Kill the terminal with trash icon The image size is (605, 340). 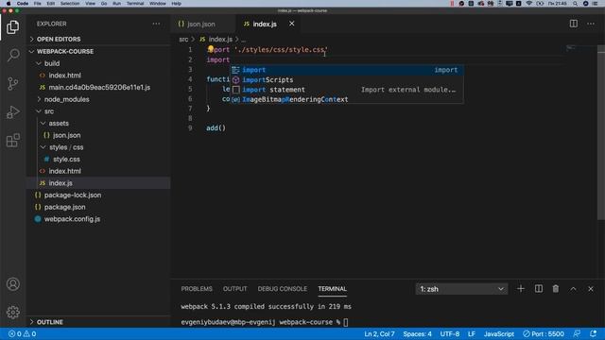pos(556,289)
